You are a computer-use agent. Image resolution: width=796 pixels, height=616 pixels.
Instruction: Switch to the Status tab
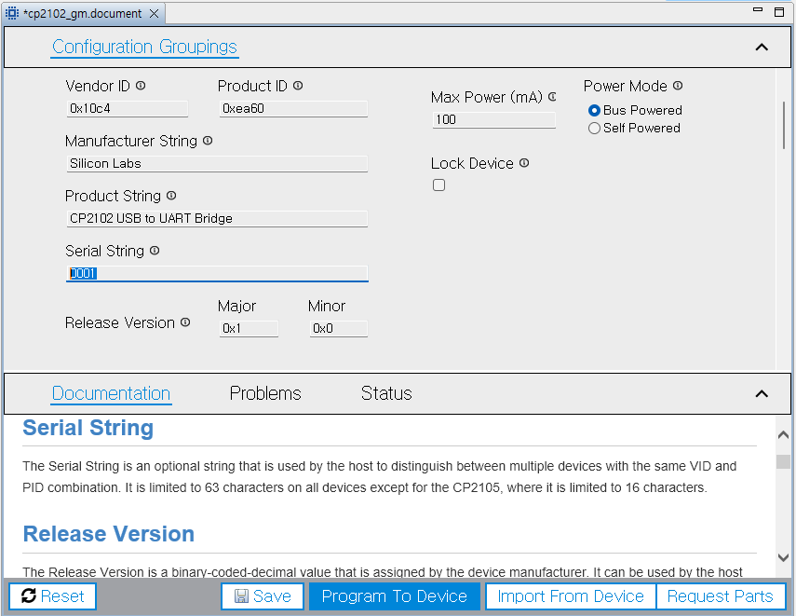[x=386, y=393]
